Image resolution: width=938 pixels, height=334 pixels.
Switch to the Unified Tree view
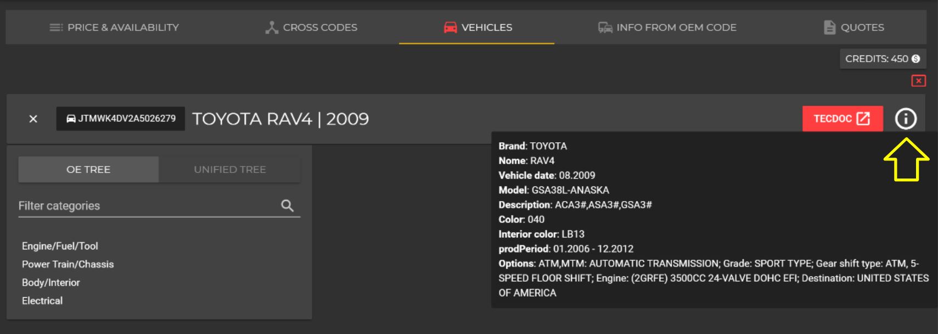230,169
